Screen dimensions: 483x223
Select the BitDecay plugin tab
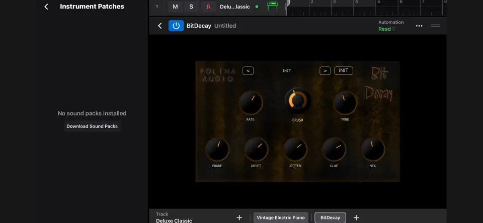pos(330,217)
